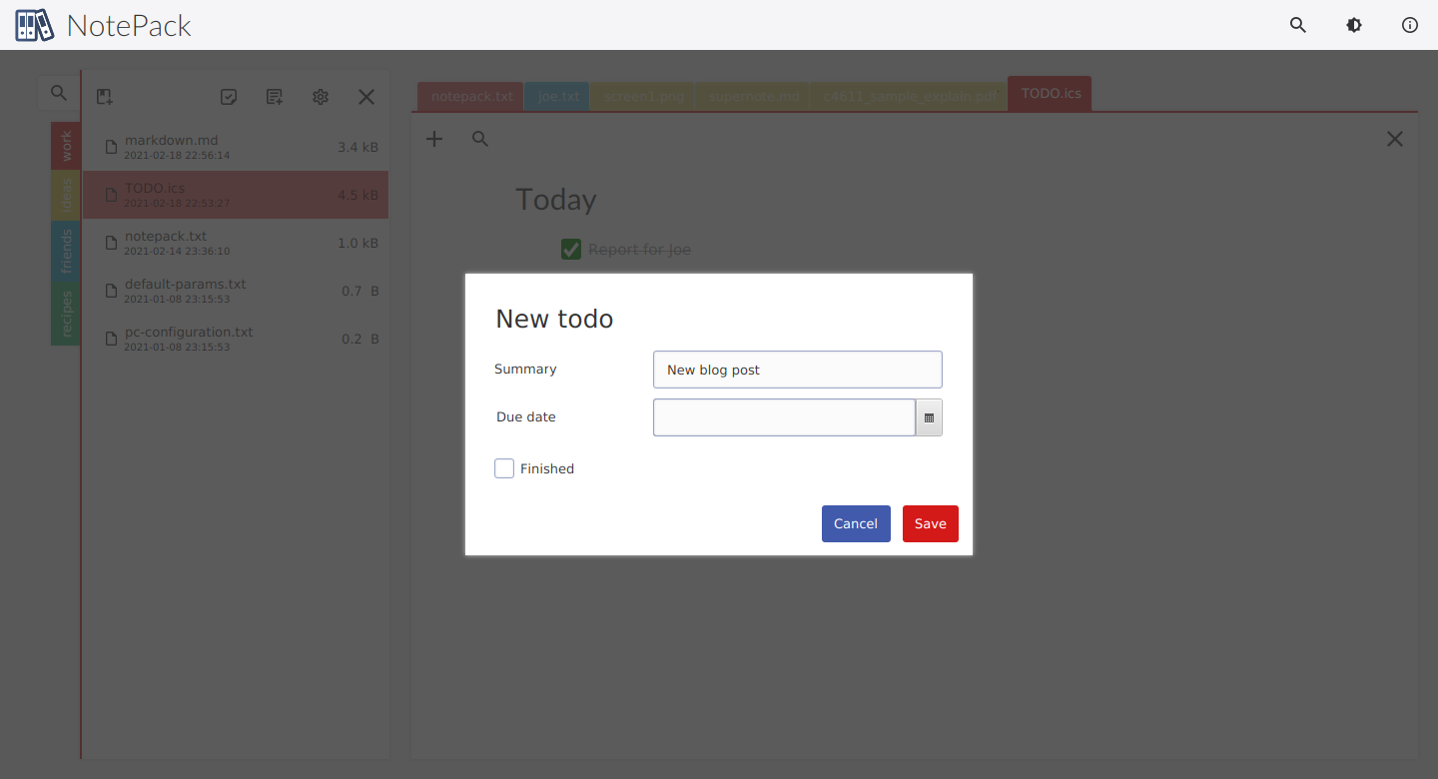
Task: Click the 3.4 kB size value
Action: (358, 148)
